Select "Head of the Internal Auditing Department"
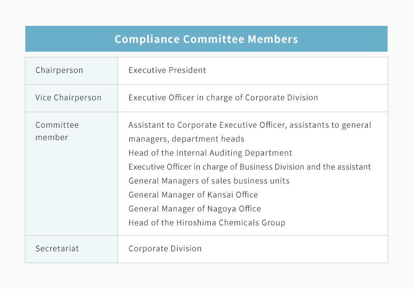Image resolution: width=414 pixels, height=289 pixels. tap(210, 153)
